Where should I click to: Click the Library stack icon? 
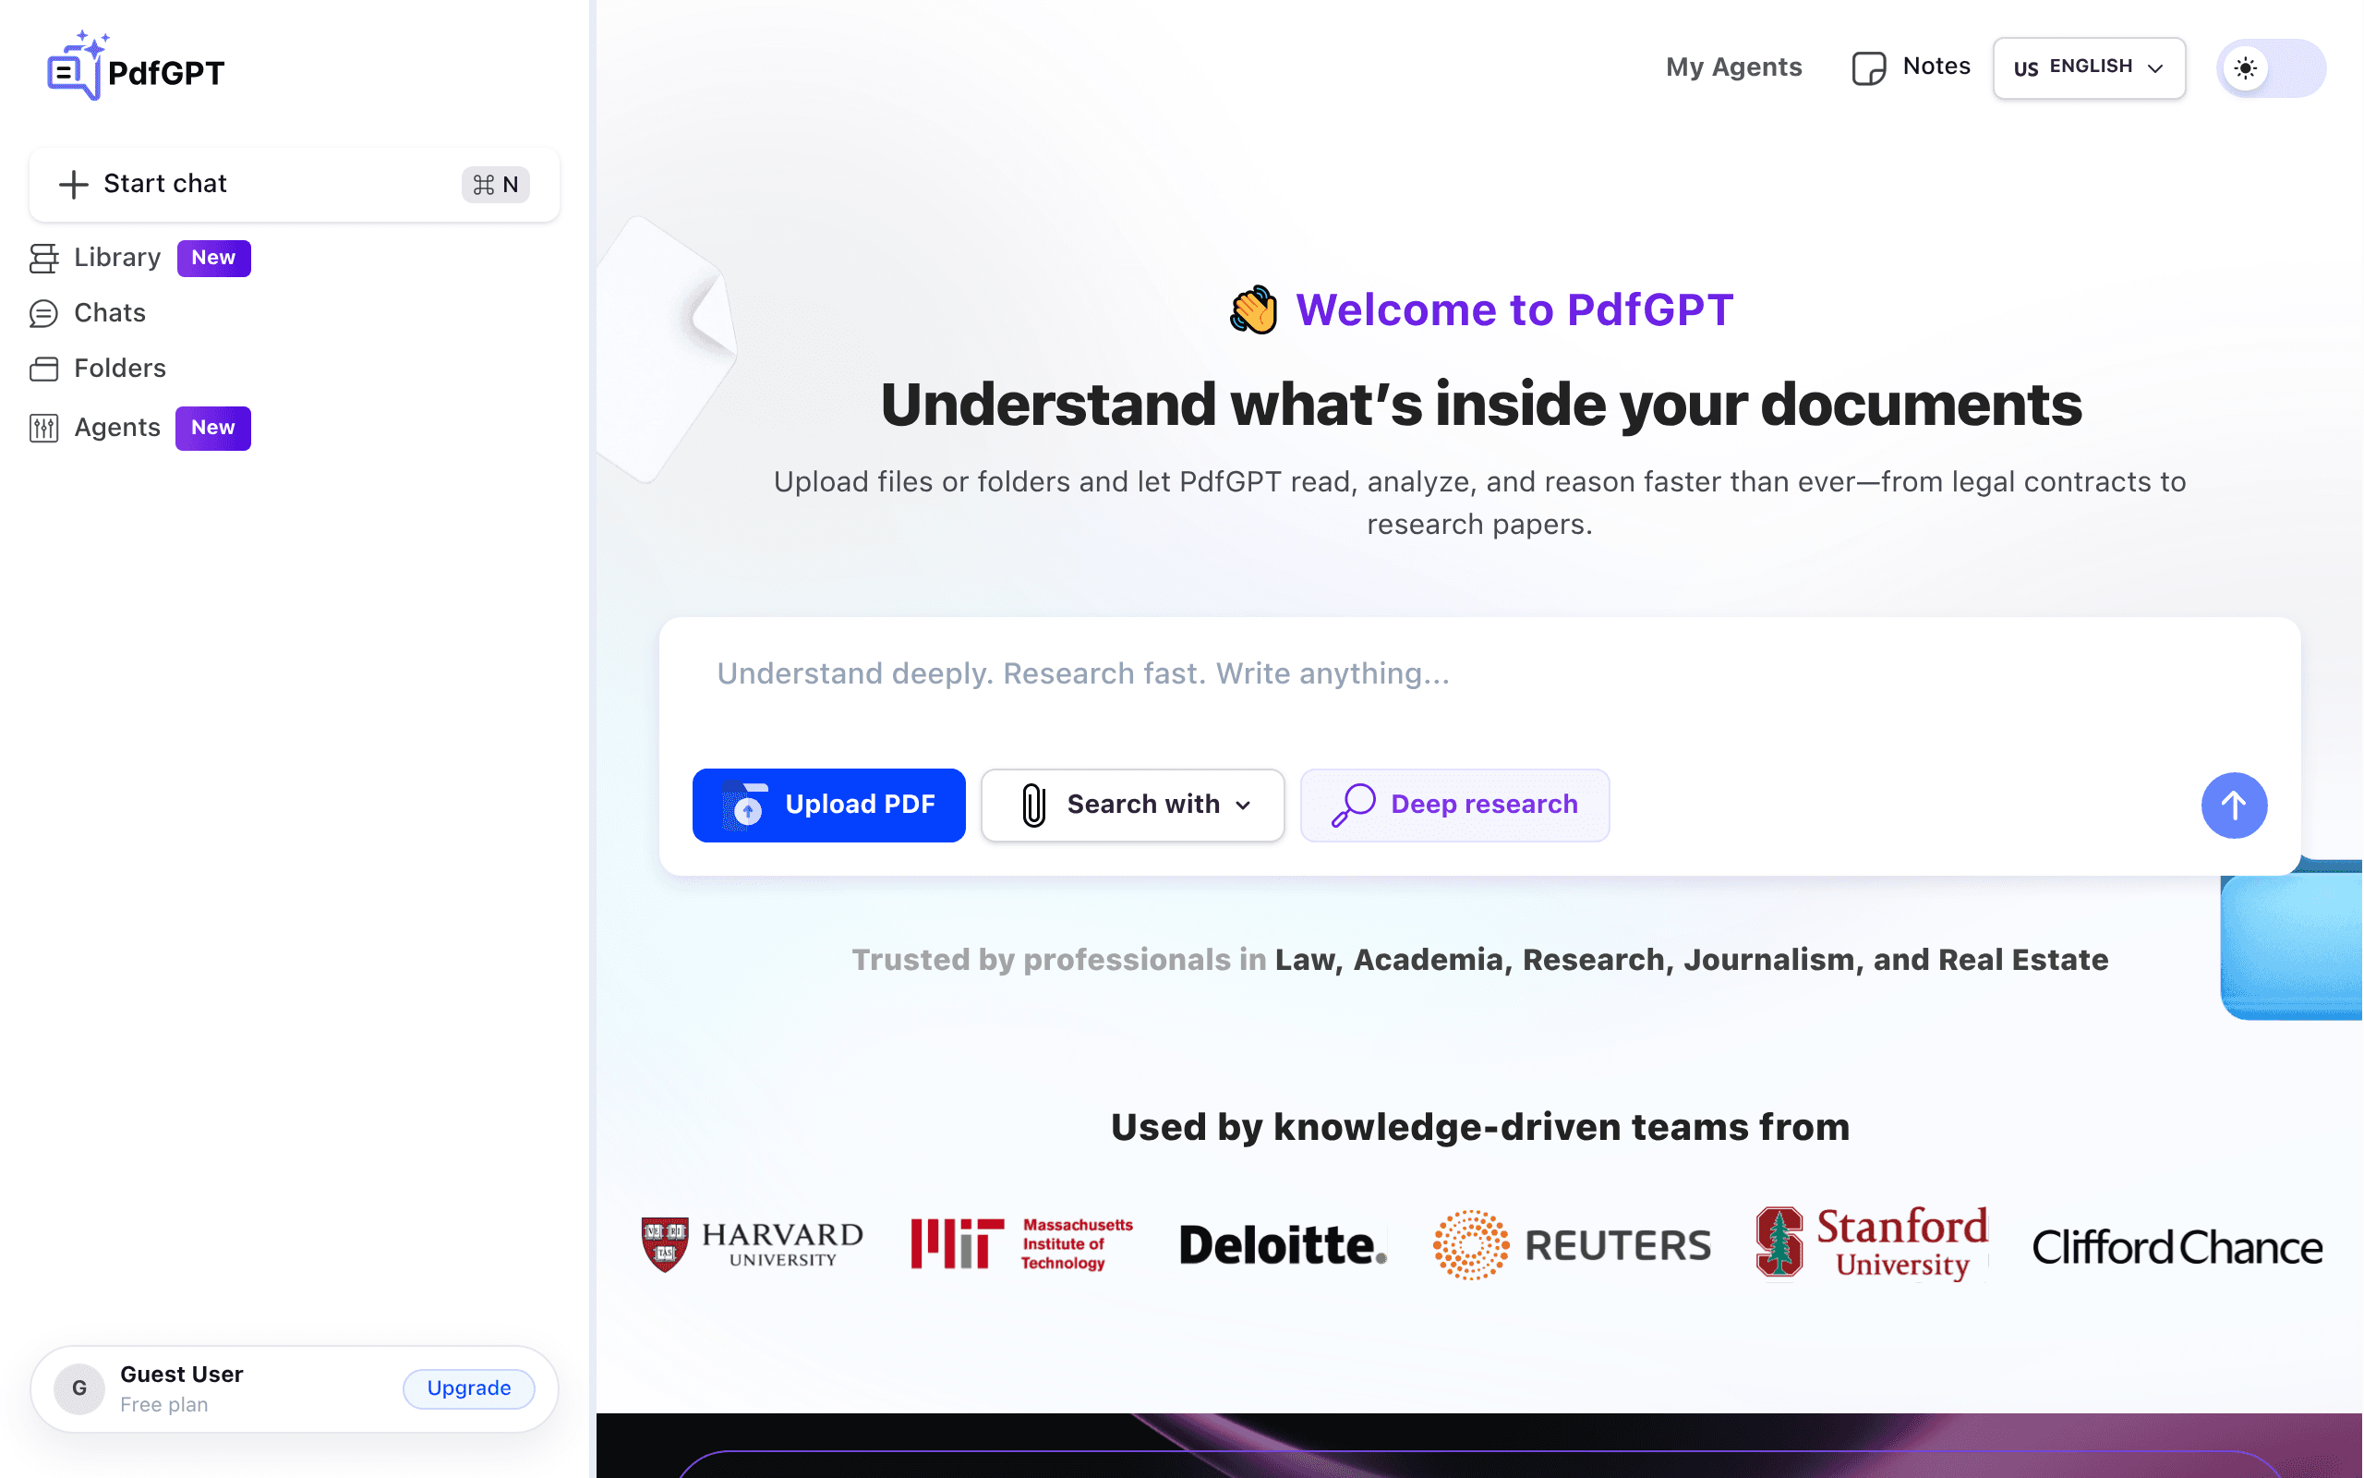point(44,258)
